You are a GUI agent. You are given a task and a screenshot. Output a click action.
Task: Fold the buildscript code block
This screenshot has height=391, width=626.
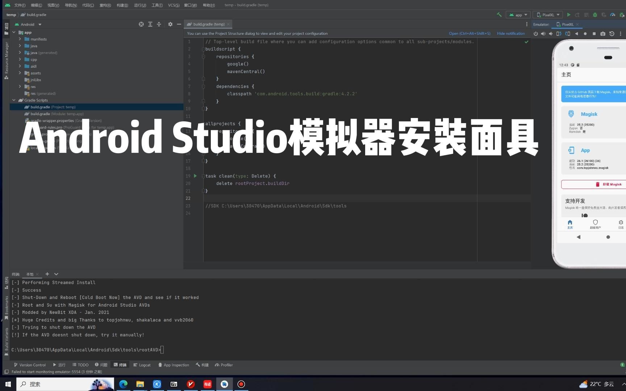pos(203,49)
